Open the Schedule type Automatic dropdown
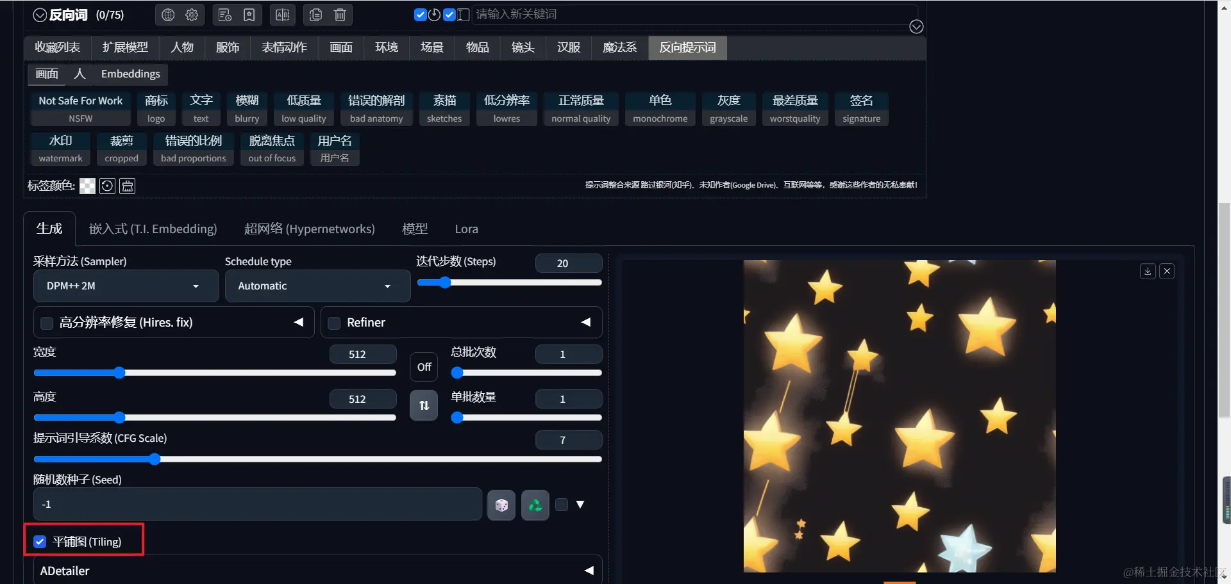The image size is (1231, 584). [x=317, y=286]
